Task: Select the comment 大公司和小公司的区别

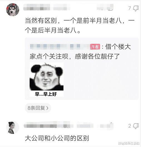Action: (x=57, y=138)
